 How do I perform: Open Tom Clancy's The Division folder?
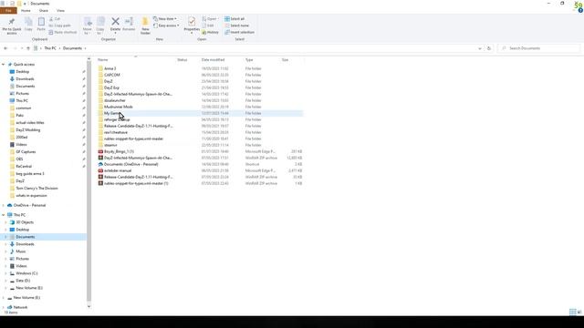[x=36, y=189]
